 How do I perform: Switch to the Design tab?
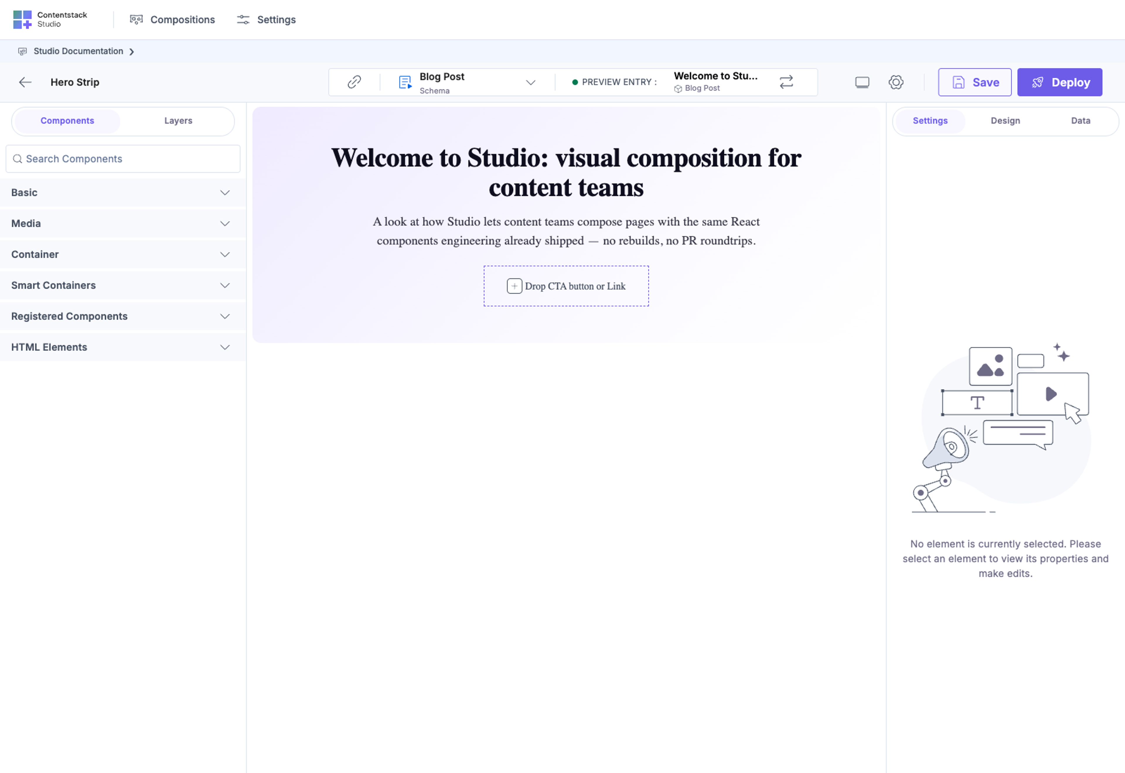[x=1005, y=121]
